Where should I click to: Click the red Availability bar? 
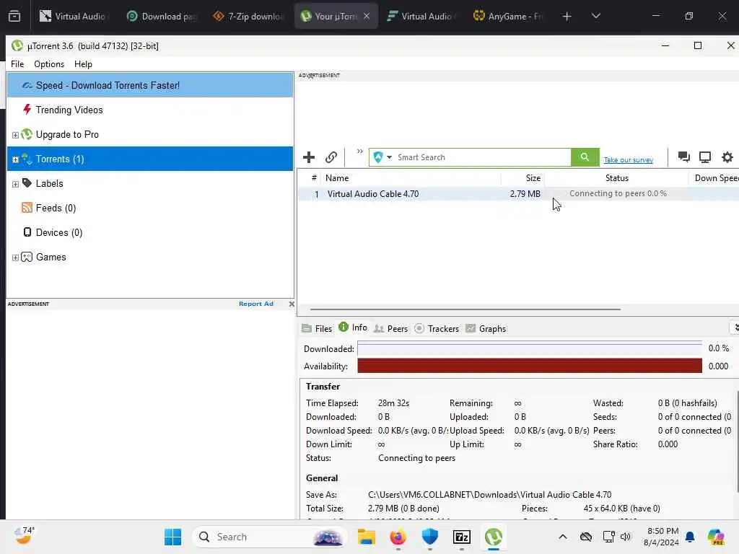pyautogui.click(x=530, y=366)
